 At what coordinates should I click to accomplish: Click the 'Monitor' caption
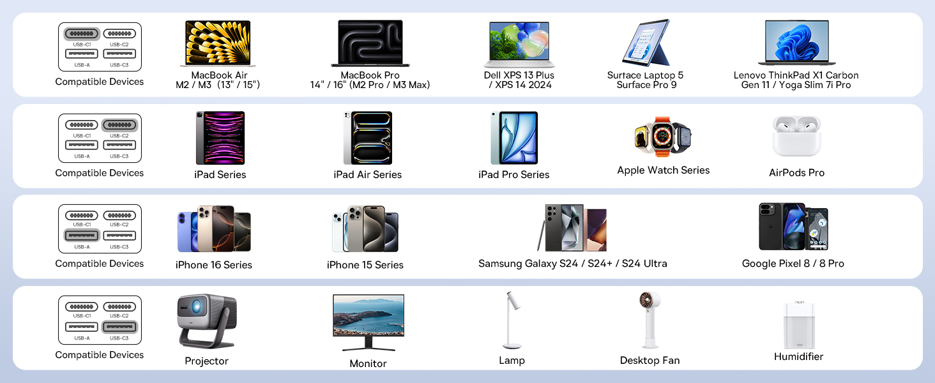(369, 364)
